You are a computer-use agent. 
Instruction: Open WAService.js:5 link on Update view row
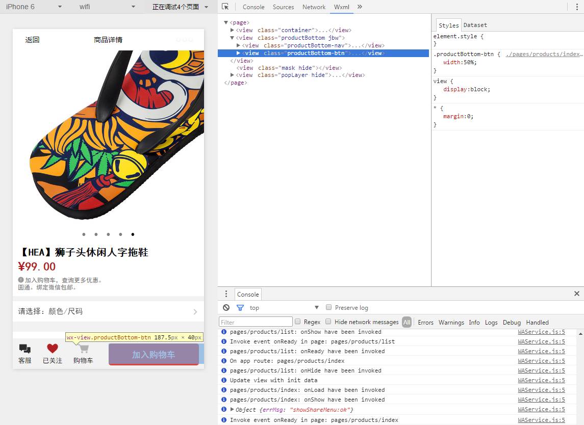tap(541, 380)
